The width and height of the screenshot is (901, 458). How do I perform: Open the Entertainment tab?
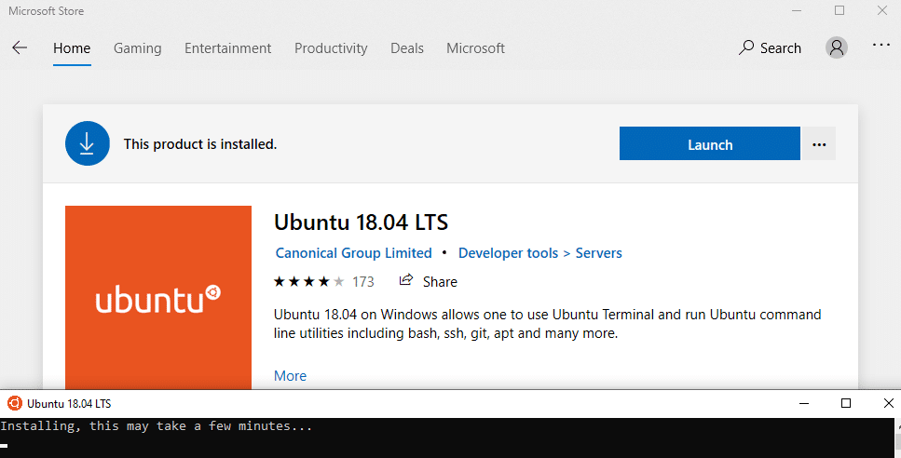pos(227,48)
